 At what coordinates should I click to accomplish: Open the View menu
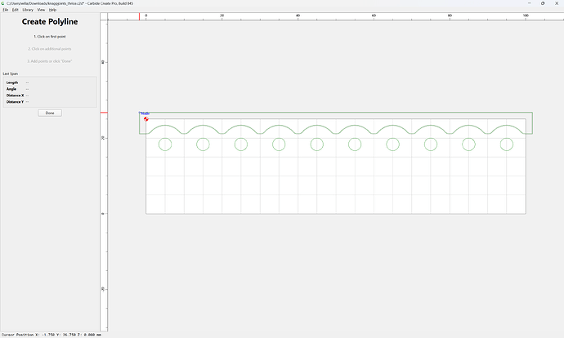pyautogui.click(x=41, y=10)
